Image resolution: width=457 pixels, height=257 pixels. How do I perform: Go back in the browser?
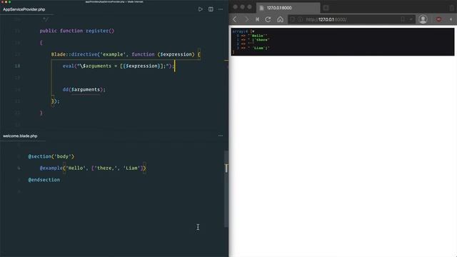click(235, 19)
